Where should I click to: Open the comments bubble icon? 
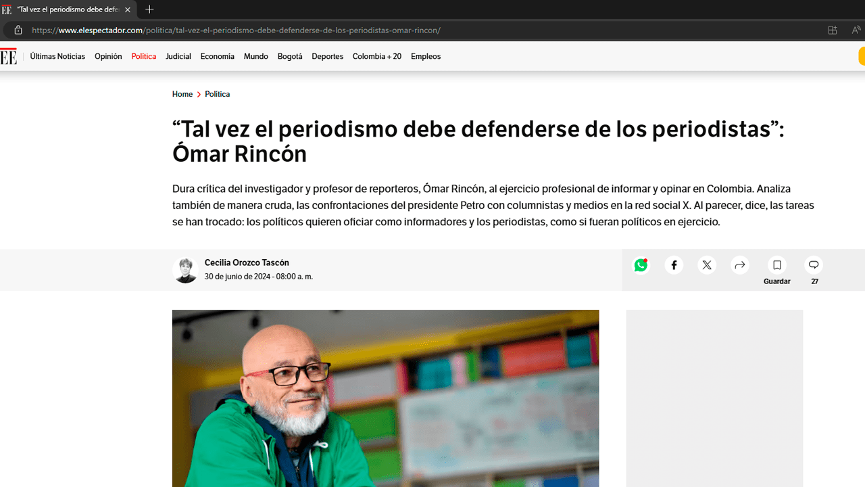(x=814, y=265)
